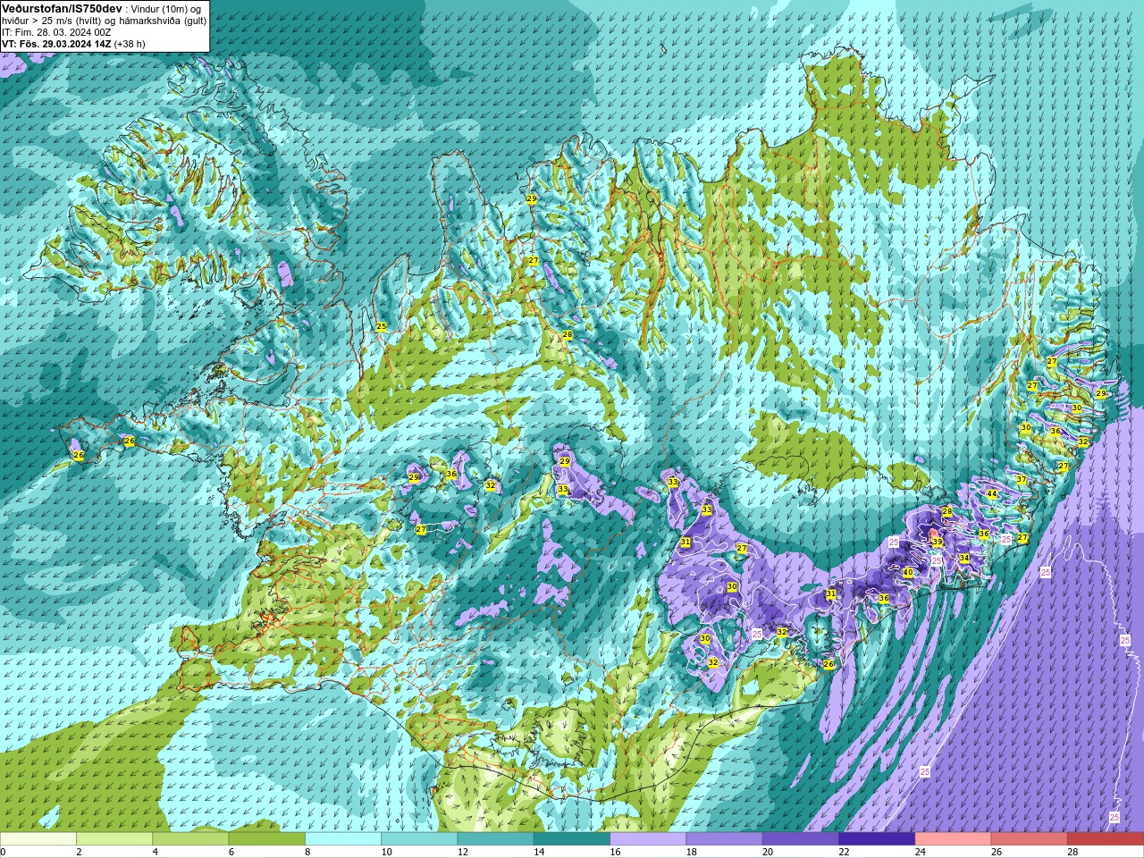
Task: Click the legend tick label 12
Action: (x=462, y=852)
